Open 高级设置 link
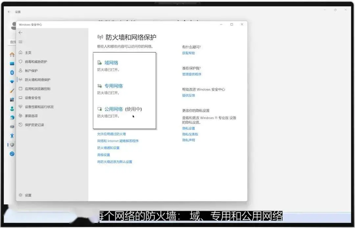This screenshot has width=355, height=228. click(104, 155)
